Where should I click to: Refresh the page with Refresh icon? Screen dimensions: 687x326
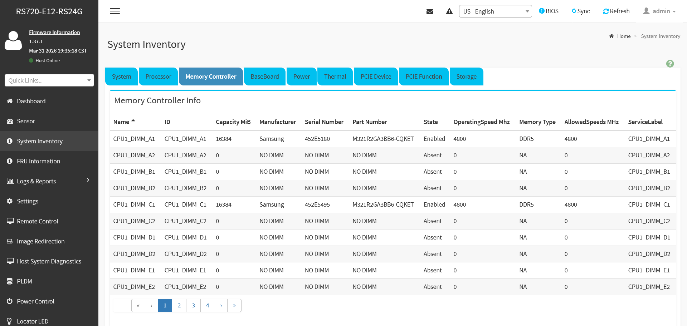point(616,11)
